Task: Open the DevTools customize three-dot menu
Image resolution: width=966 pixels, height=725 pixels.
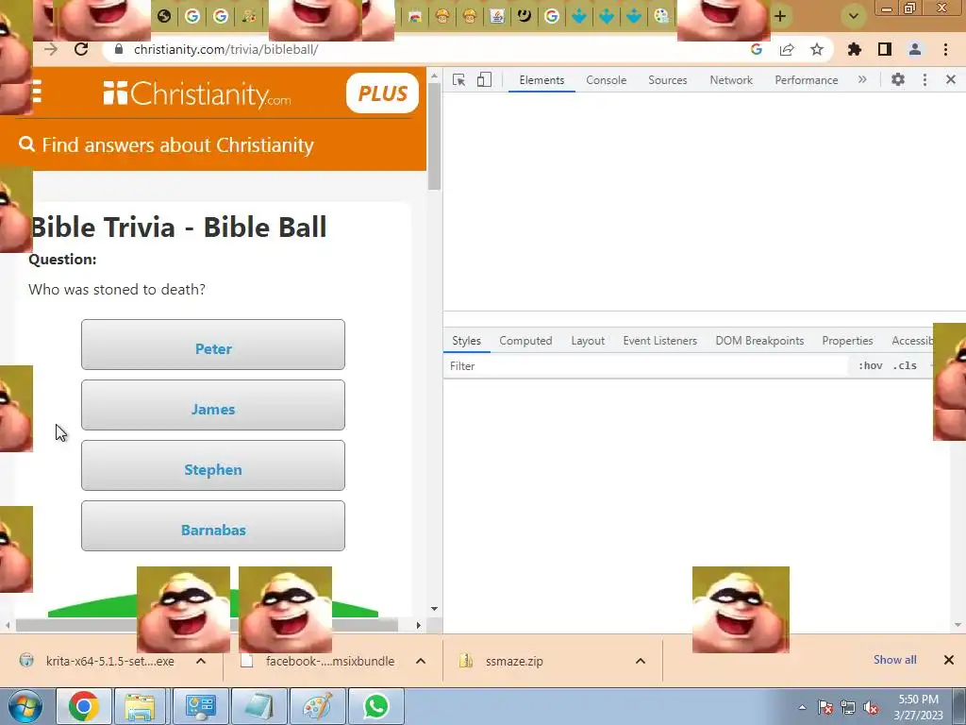Action: pyautogui.click(x=924, y=79)
